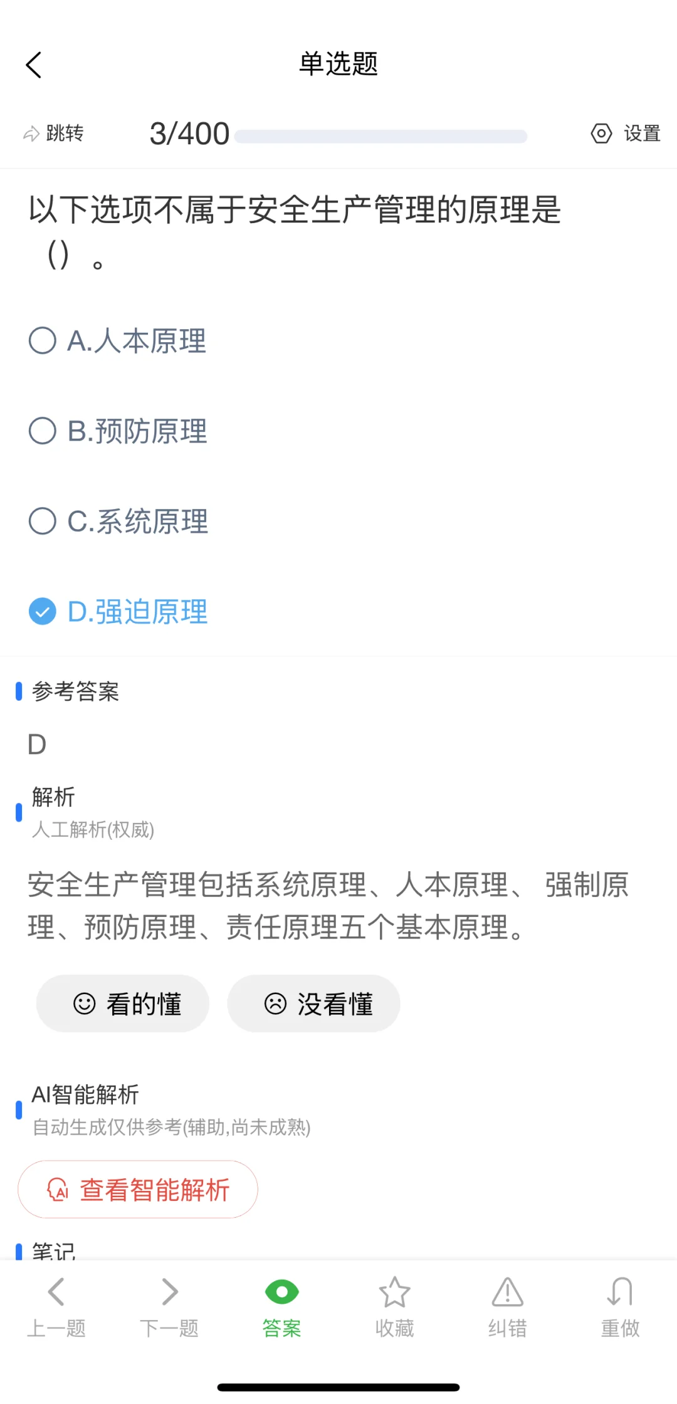Viewport: 677px width, 1404px height.
Task: Tap the 收藏 star icon
Action: [394, 1292]
